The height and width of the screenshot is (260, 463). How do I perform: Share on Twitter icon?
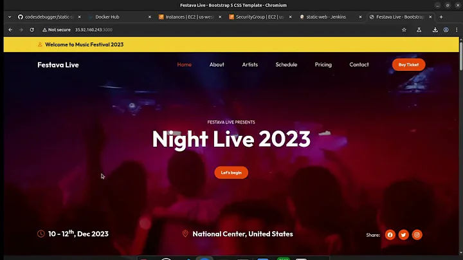[x=403, y=235]
